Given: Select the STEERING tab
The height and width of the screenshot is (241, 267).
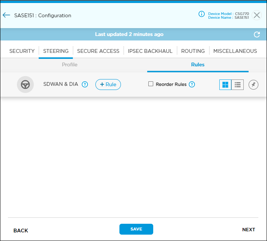Looking at the screenshot, I should [56, 51].
